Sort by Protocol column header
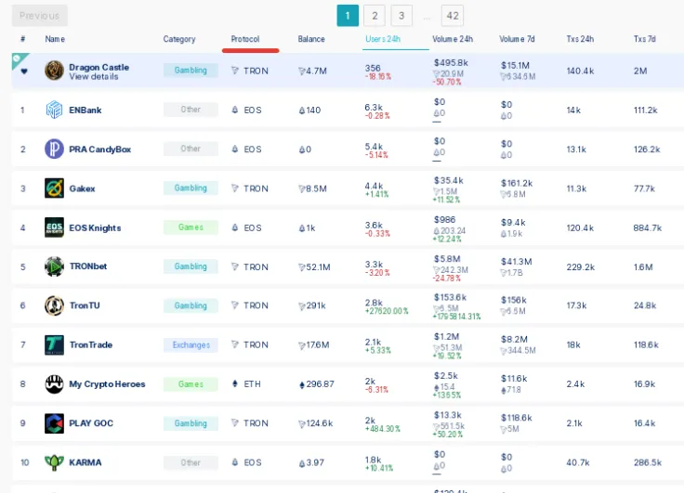Screen dimensions: 684x493 pyautogui.click(x=245, y=39)
